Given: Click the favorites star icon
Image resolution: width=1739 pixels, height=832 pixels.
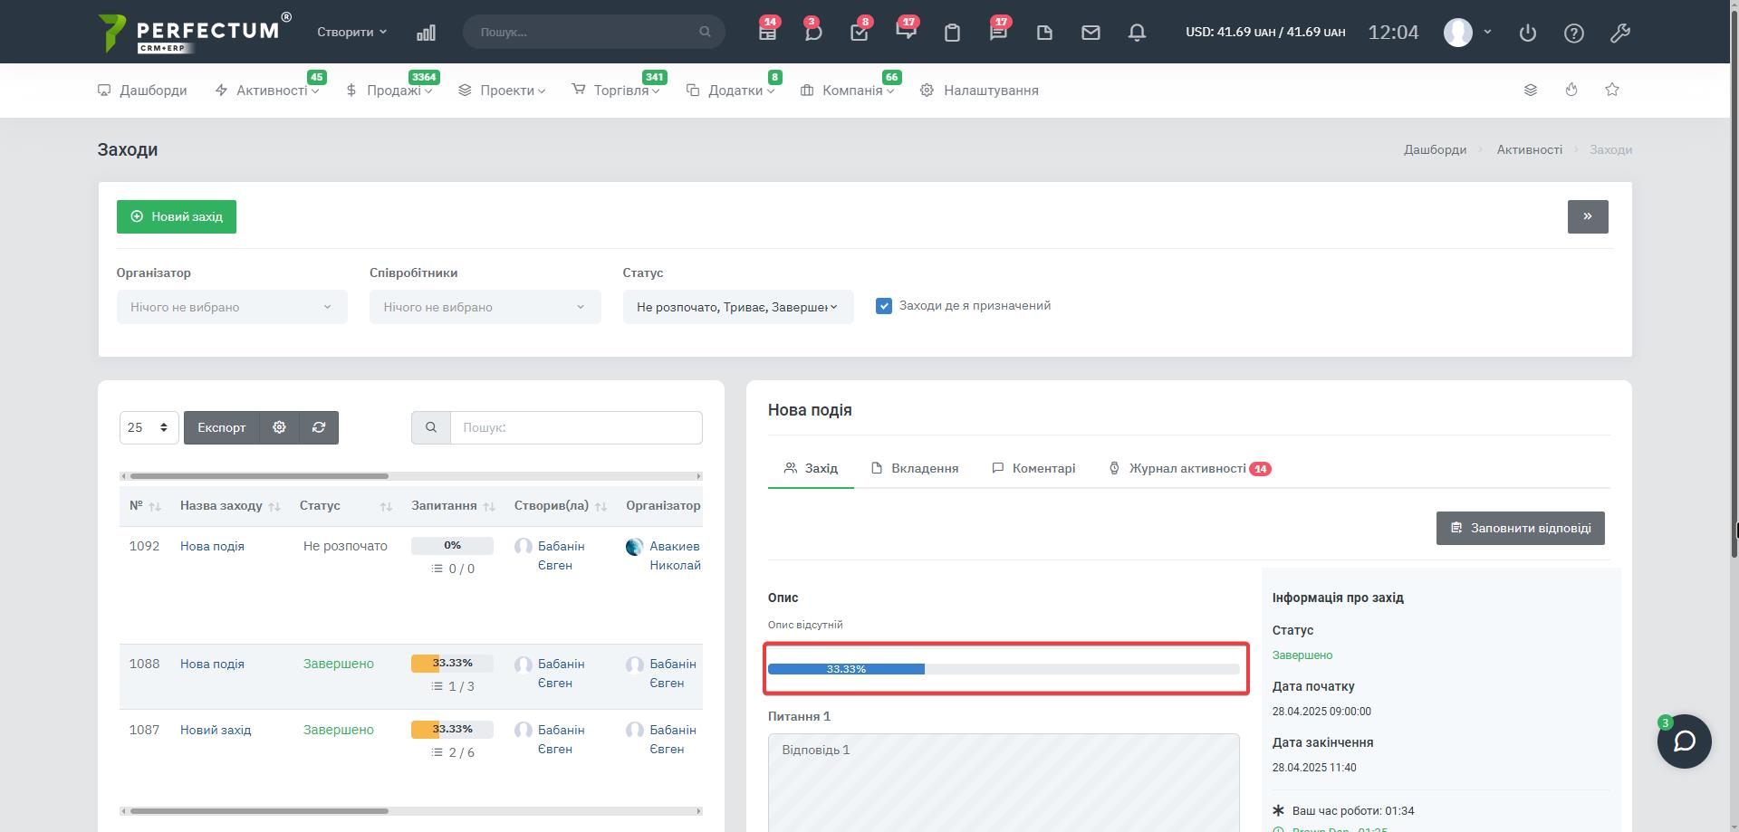Looking at the screenshot, I should click(x=1612, y=90).
